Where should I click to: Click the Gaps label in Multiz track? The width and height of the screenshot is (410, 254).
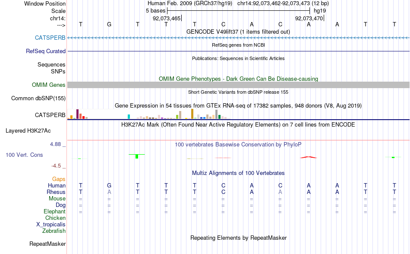pyautogui.click(x=59, y=179)
